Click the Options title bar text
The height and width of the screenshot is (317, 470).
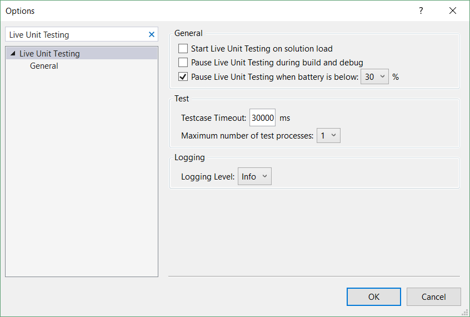pos(20,11)
